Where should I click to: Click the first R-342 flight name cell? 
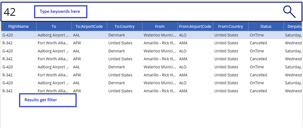pyautogui.click(x=7, y=43)
